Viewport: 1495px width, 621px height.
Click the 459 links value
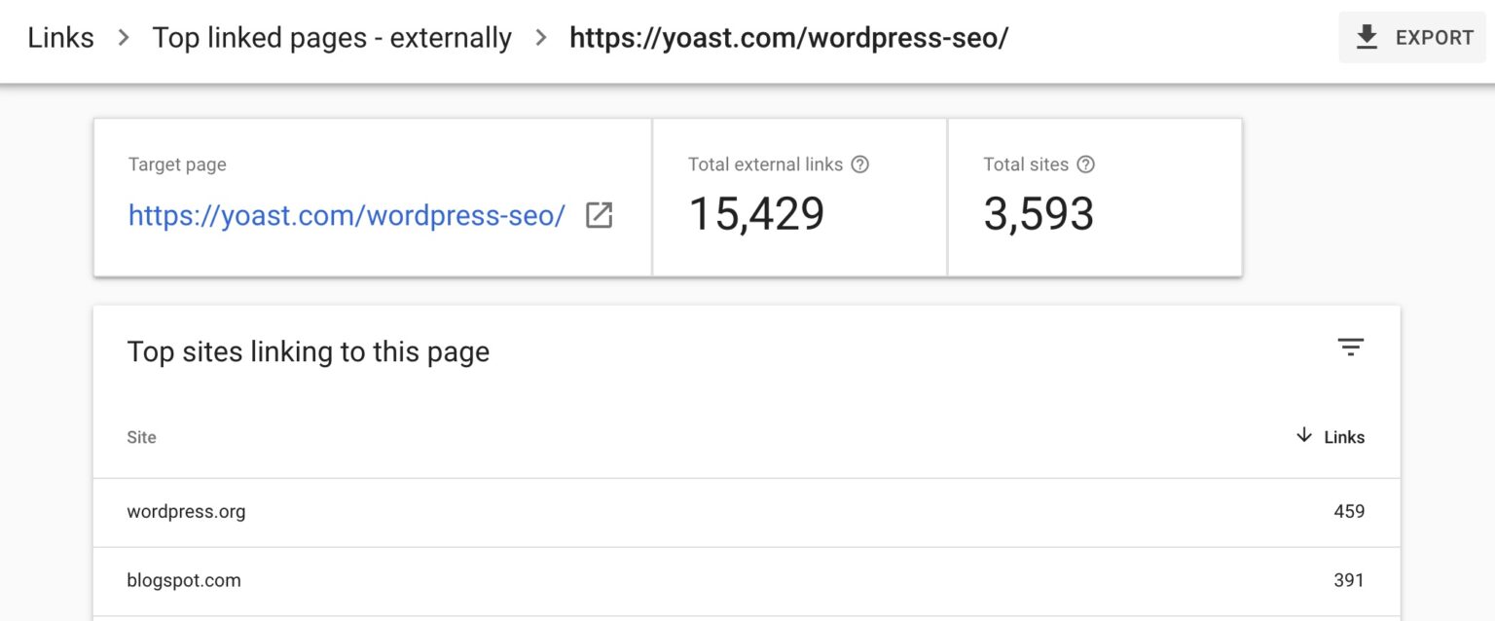(x=1349, y=511)
